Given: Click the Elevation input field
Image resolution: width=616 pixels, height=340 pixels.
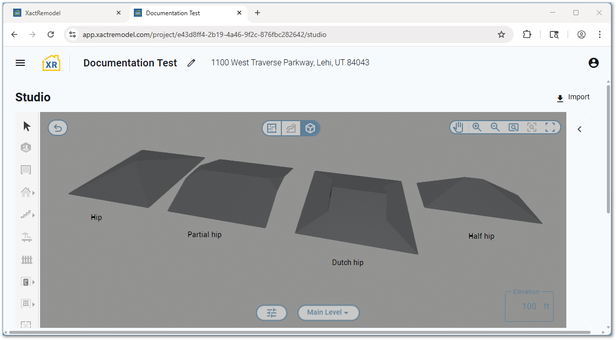Looking at the screenshot, I should coord(529,306).
